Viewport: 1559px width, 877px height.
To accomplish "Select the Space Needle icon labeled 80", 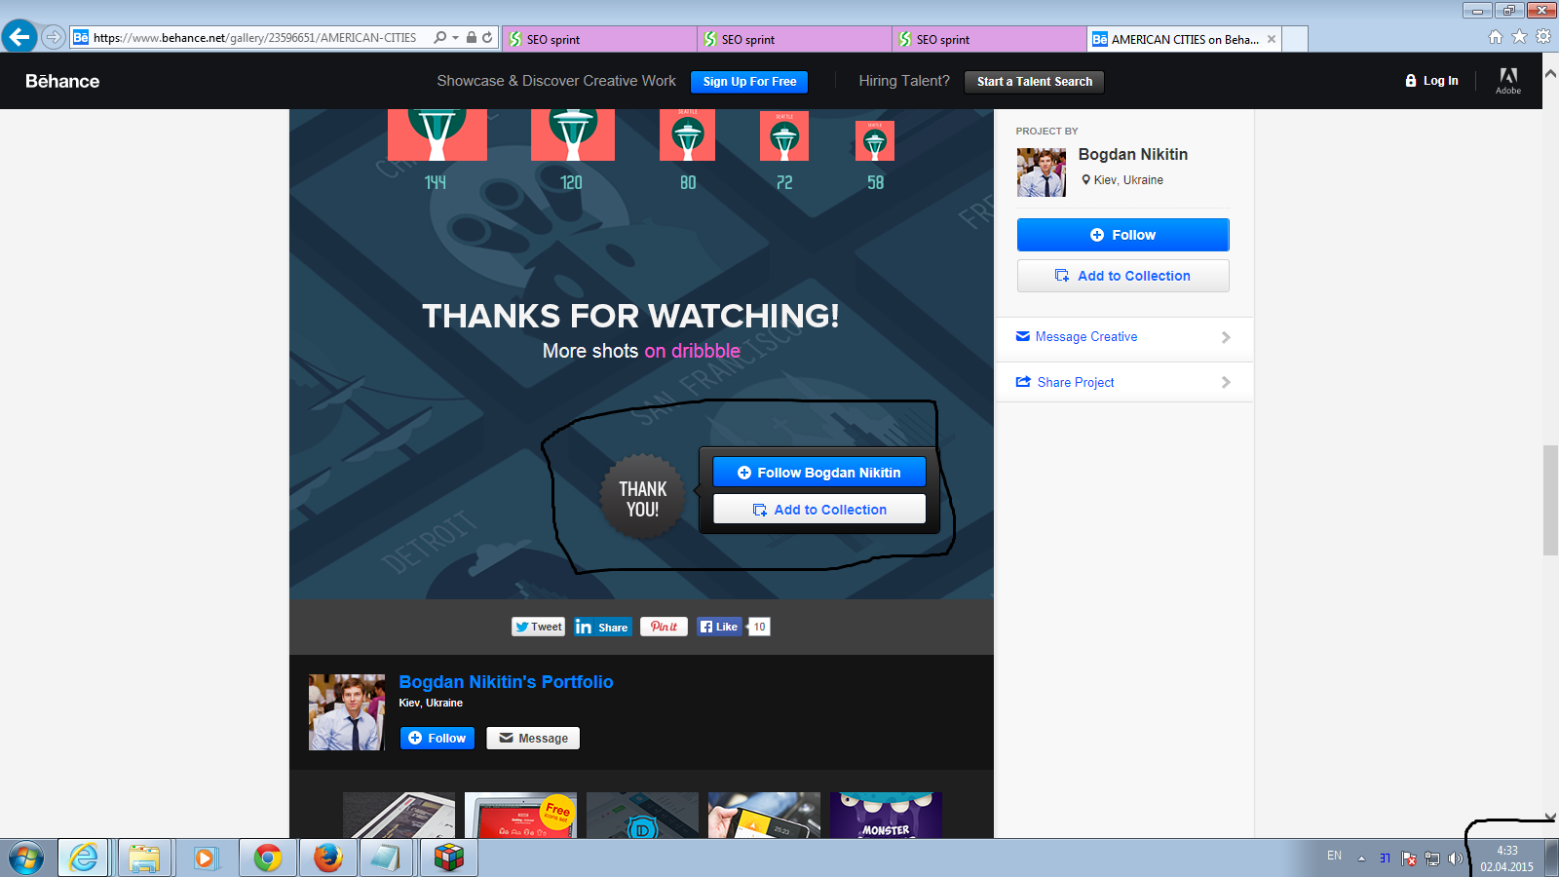I will pyautogui.click(x=687, y=134).
